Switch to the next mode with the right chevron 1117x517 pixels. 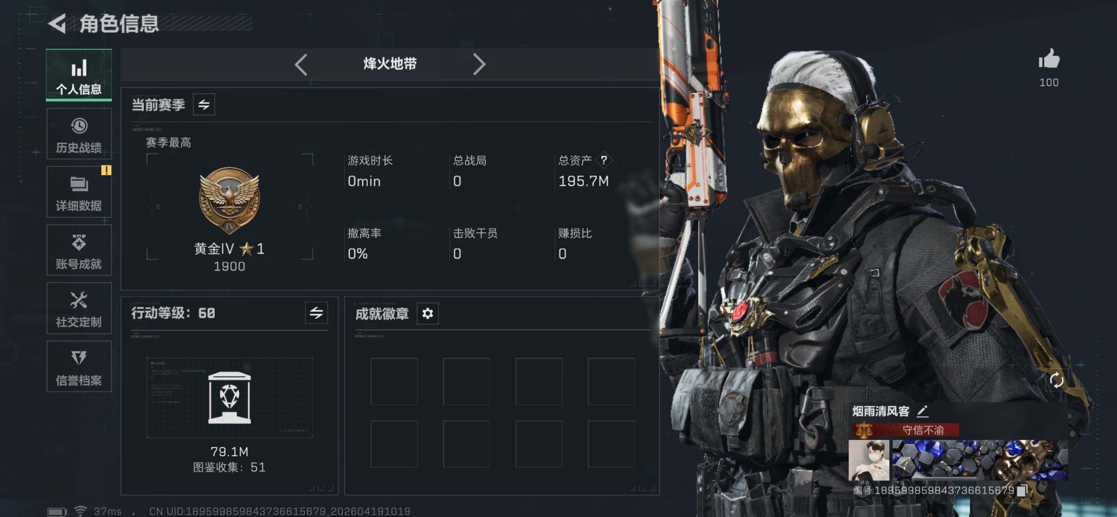tap(479, 64)
